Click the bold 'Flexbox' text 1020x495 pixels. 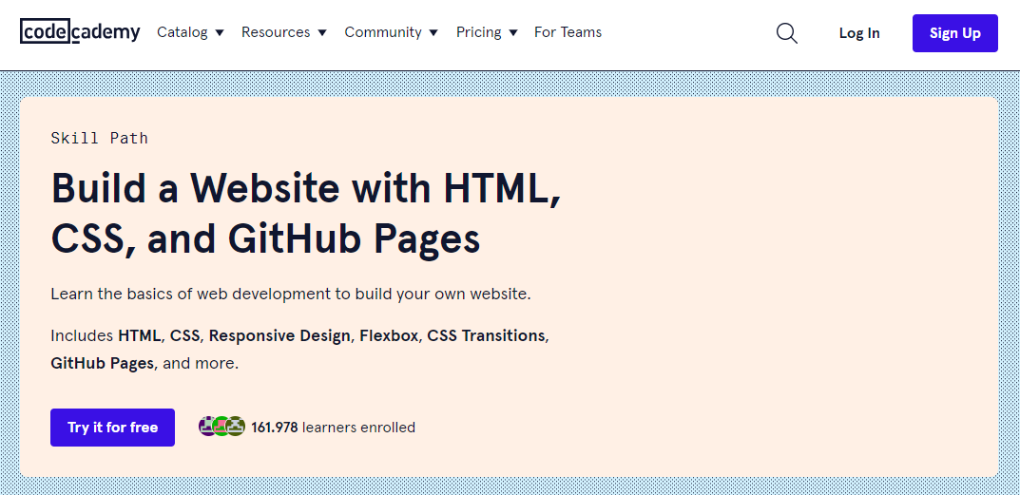[390, 335]
